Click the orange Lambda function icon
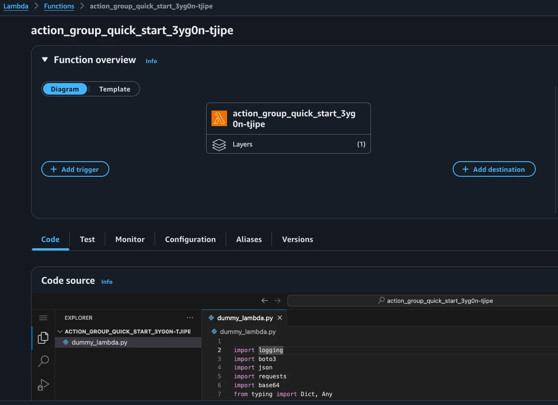The height and width of the screenshot is (405, 558). pyautogui.click(x=219, y=119)
